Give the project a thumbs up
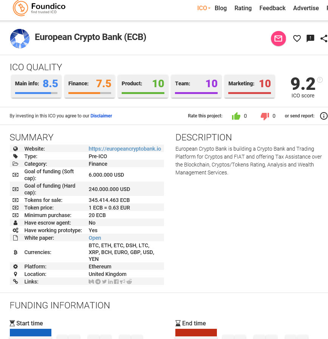This screenshot has height=339, width=328. tap(236, 116)
